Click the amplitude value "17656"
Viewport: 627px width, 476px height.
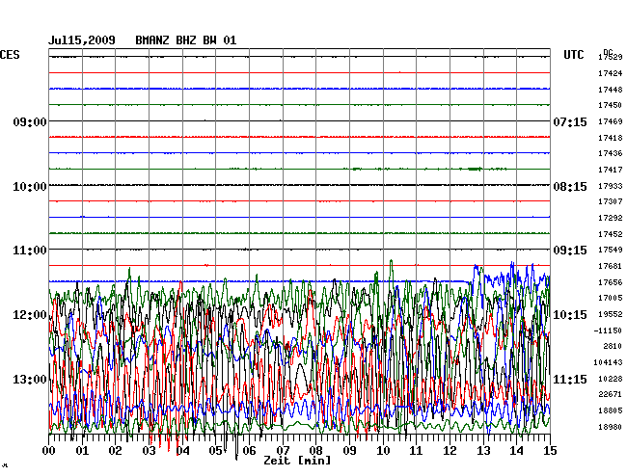click(611, 282)
